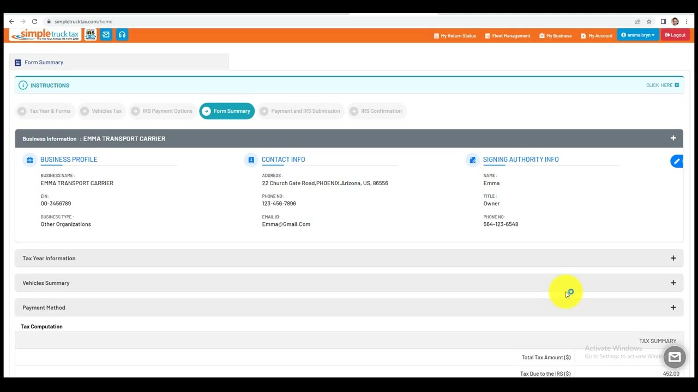Expand the Vehicles Summary section
This screenshot has width=698, height=392.
pyautogui.click(x=349, y=283)
